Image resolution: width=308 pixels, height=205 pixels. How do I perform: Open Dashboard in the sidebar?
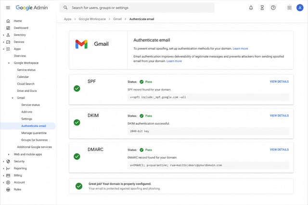click(x=21, y=28)
